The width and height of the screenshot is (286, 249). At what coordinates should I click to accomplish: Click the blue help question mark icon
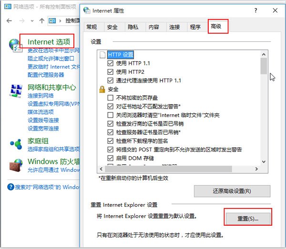coord(10,187)
